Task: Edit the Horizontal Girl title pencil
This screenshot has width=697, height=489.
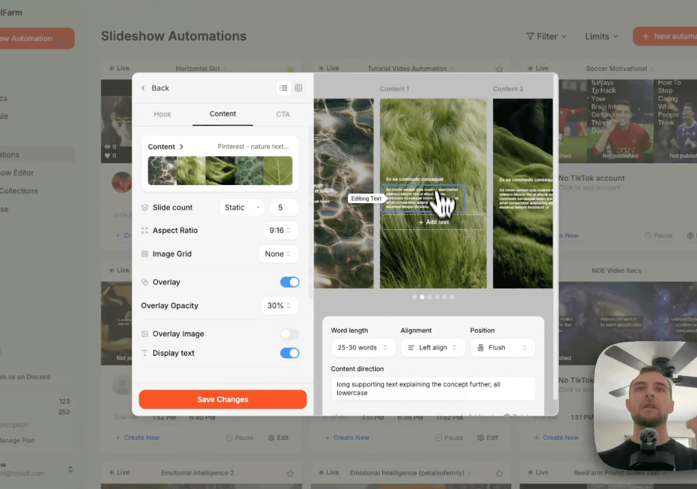Action: (224, 69)
